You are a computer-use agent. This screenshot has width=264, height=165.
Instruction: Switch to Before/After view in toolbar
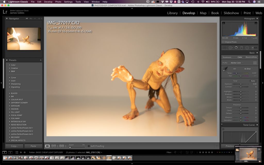(61, 146)
